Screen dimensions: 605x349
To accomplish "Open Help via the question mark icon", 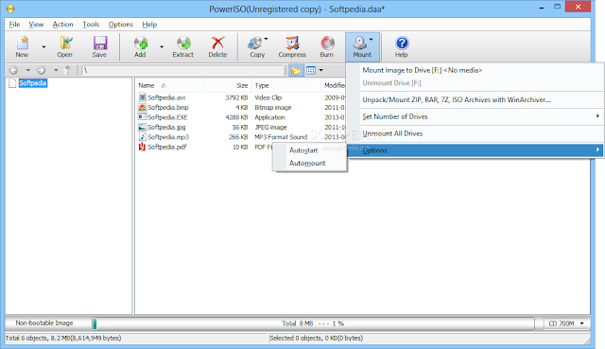I will click(401, 46).
